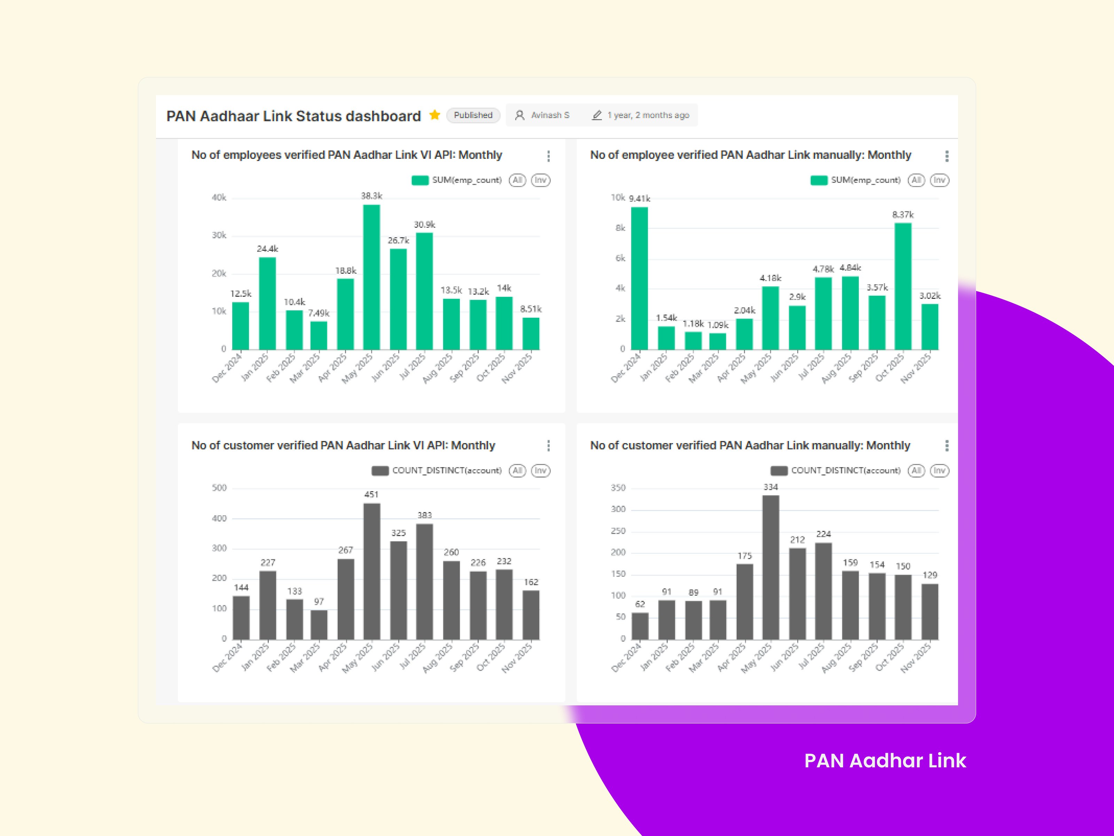Click the Avinash S owner user icon
Image resolution: width=1114 pixels, height=836 pixels.
pyautogui.click(x=520, y=115)
